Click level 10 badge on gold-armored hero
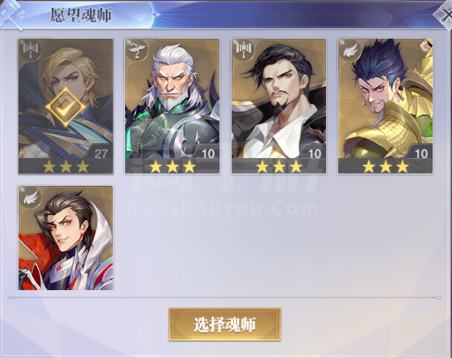This screenshot has width=452, height=358. coord(421,154)
